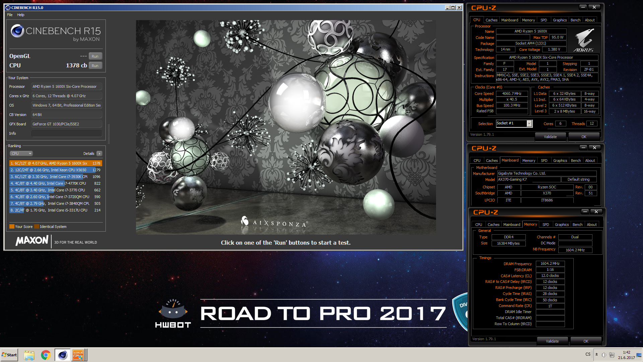Open the File menu in Cinebench

pos(10,15)
